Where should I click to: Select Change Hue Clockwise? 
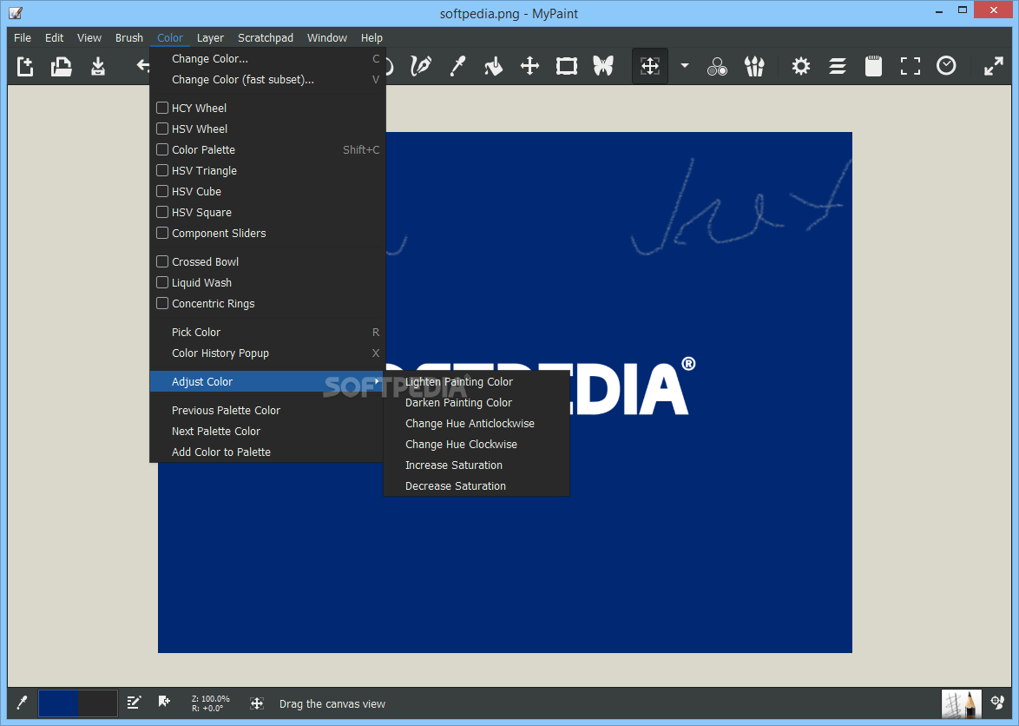[x=477, y=444]
